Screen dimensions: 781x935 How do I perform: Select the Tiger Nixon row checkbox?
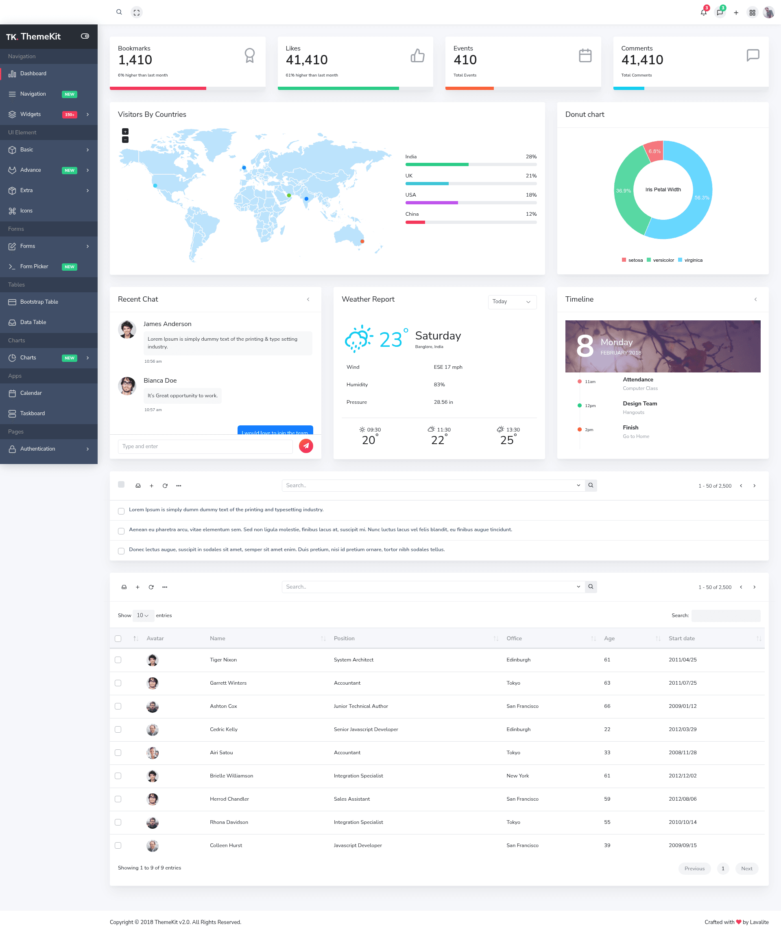tap(118, 660)
